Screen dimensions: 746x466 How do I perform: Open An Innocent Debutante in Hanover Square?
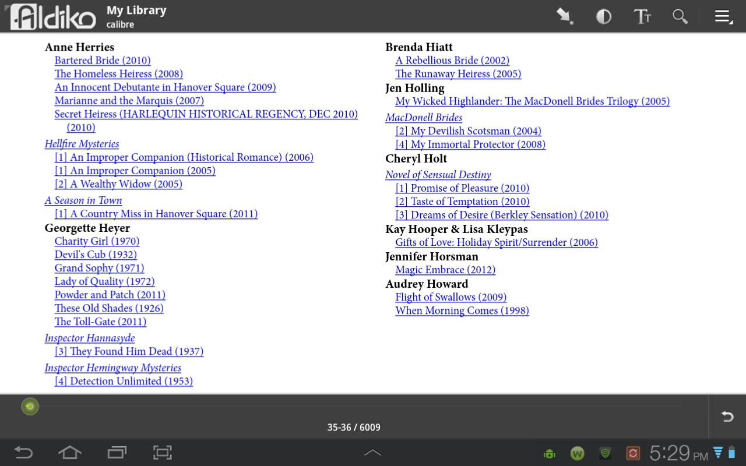pos(166,87)
